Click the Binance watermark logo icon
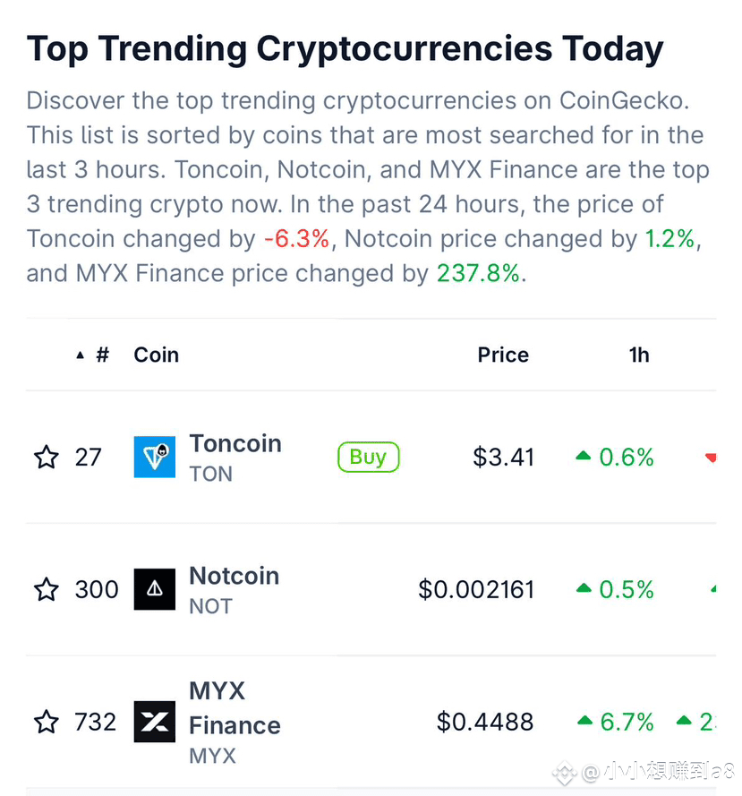The width and height of the screenshot is (742, 796). pyautogui.click(x=565, y=773)
